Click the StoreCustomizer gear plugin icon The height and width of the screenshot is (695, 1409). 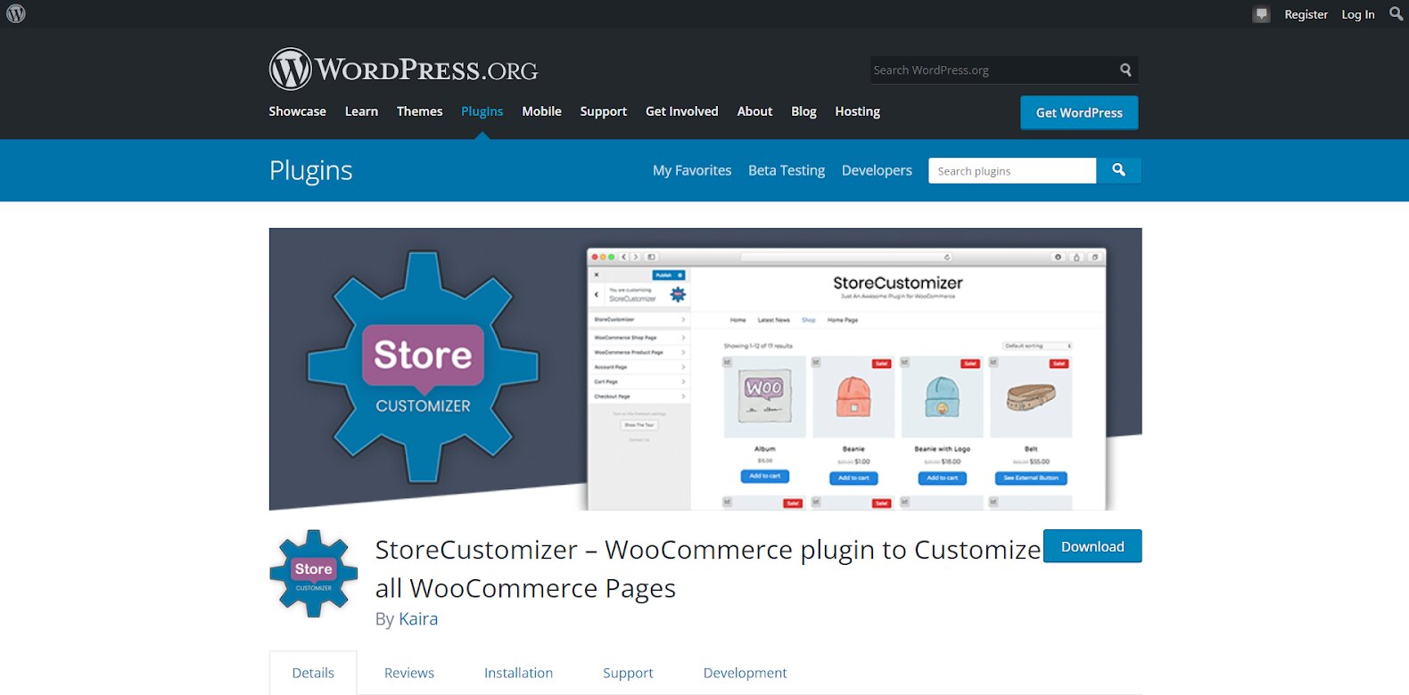tap(314, 574)
